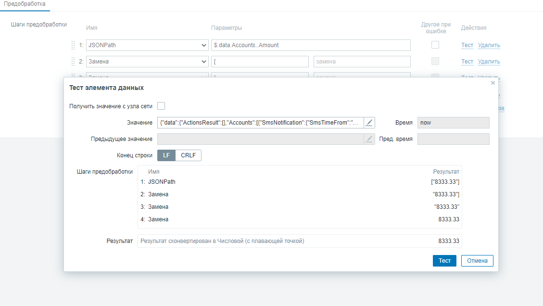543x306 pixels.
Task: Delete step 2 via Удалить link
Action: [489, 62]
